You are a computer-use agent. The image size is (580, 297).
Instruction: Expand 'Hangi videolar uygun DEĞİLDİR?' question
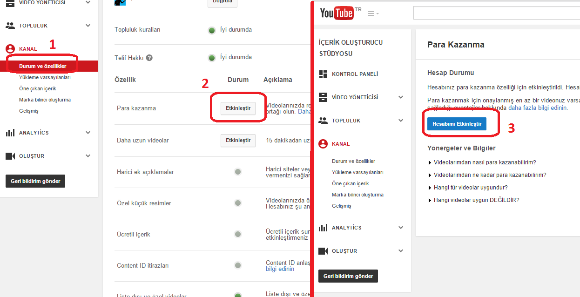[473, 200]
